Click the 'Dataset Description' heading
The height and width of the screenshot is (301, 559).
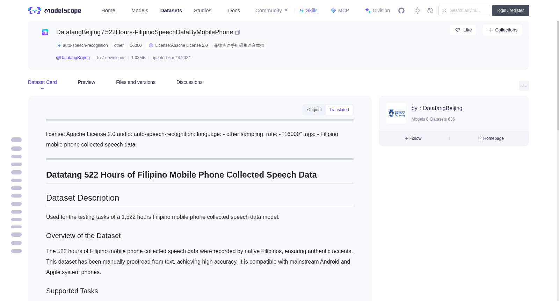pos(82,198)
